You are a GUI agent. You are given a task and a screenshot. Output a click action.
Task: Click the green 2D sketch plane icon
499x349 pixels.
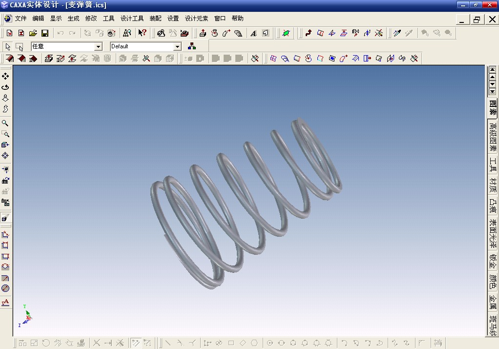[286, 33]
